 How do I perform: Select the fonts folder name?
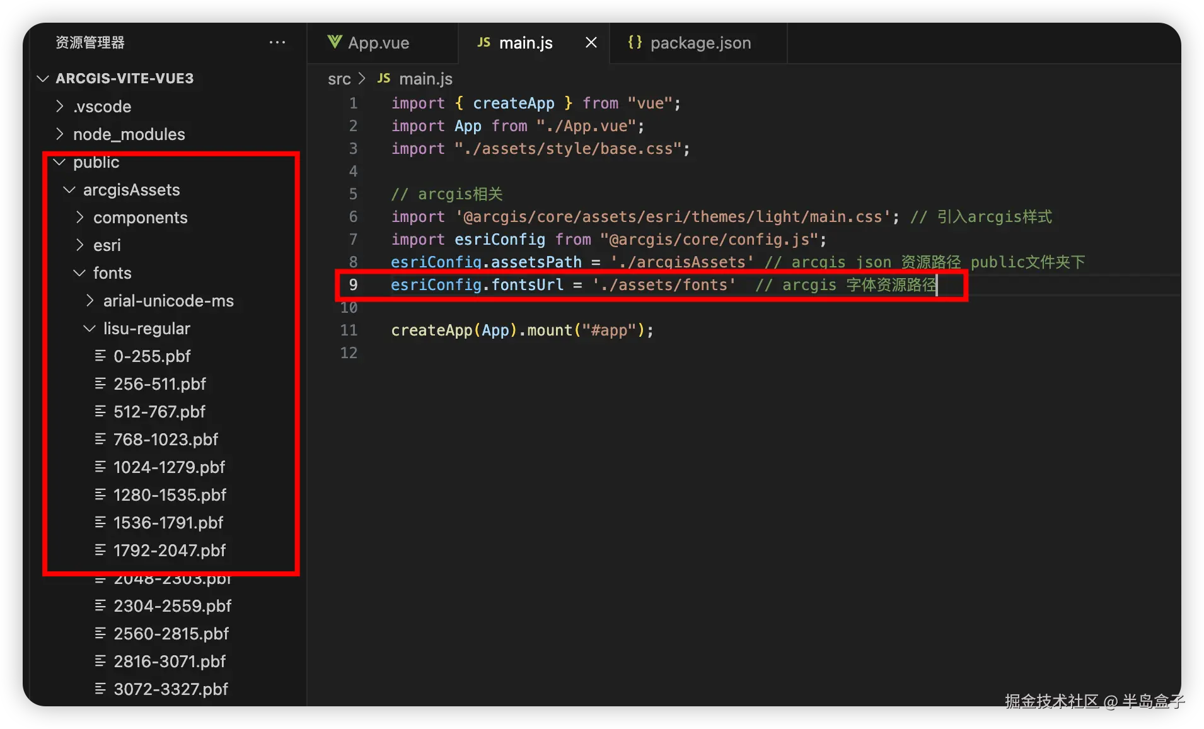click(112, 273)
